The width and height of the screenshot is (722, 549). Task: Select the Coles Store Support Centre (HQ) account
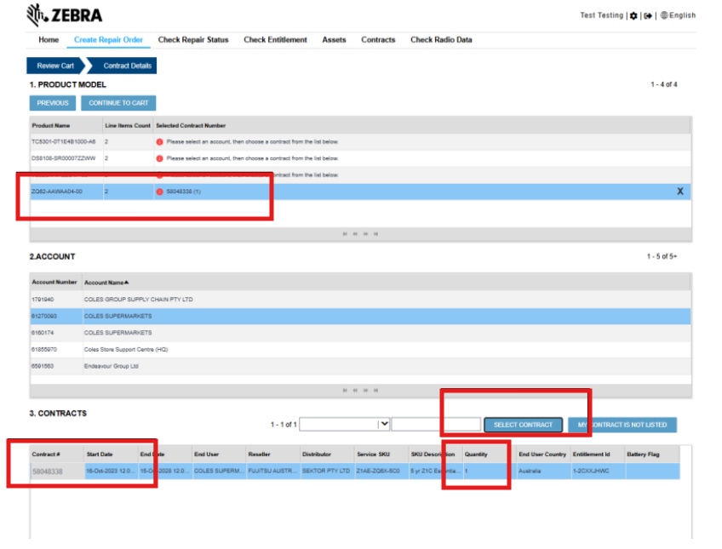pos(360,350)
